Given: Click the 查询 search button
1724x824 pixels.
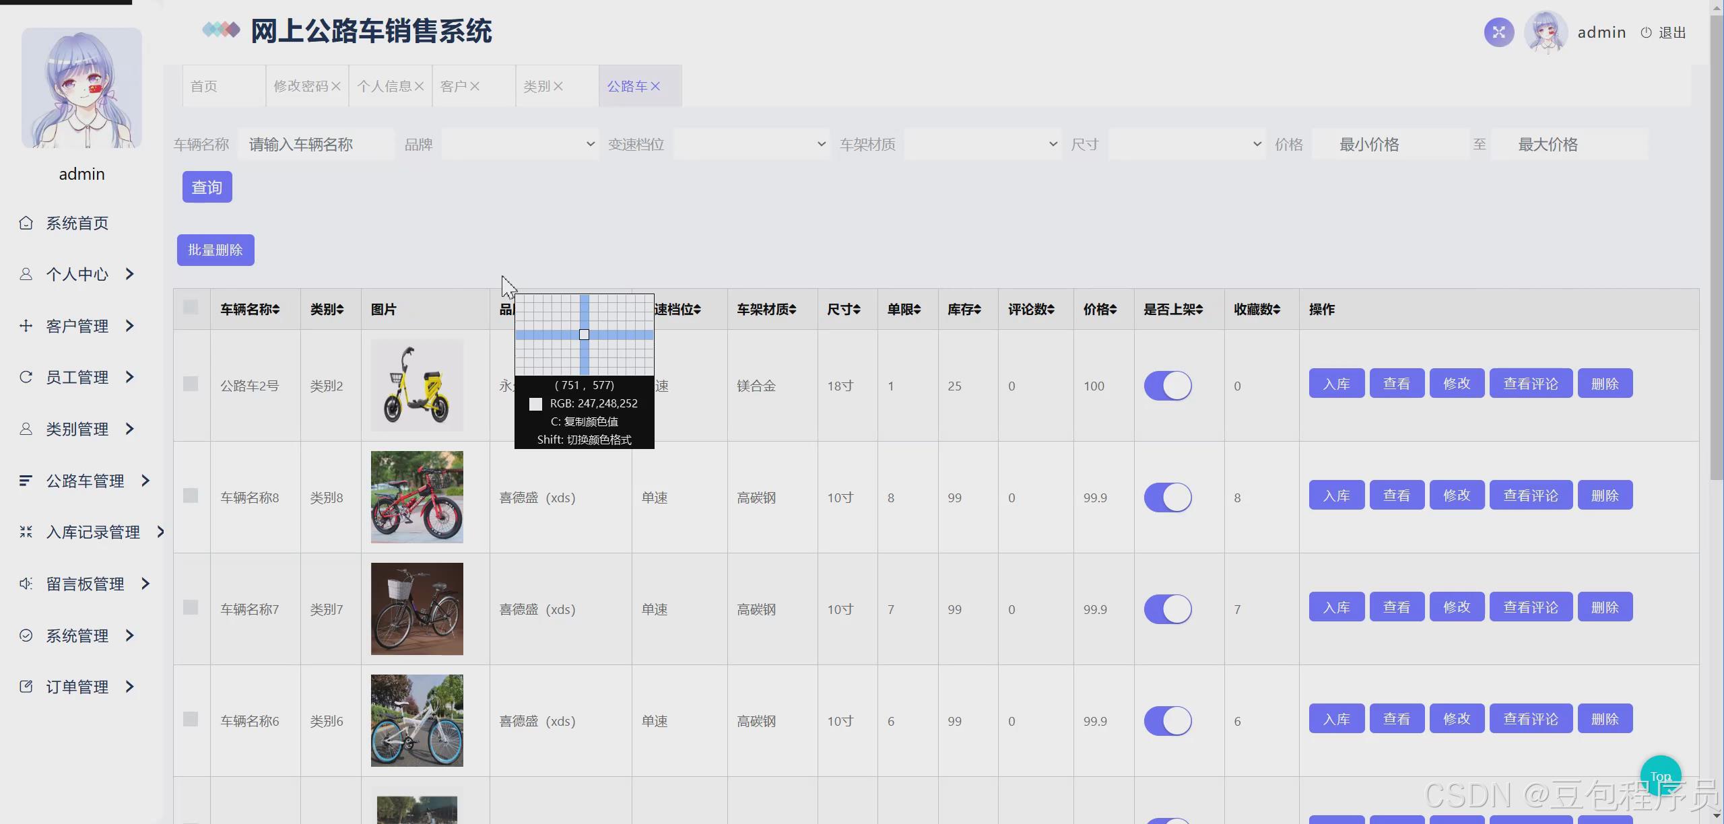Looking at the screenshot, I should (x=207, y=187).
